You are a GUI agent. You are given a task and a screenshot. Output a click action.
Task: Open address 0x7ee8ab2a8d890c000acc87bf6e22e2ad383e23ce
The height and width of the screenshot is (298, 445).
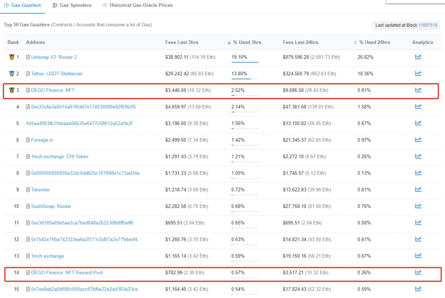84,289
